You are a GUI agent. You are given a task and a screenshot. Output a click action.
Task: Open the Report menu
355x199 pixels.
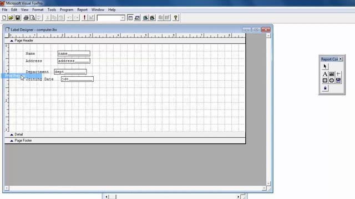(x=82, y=10)
